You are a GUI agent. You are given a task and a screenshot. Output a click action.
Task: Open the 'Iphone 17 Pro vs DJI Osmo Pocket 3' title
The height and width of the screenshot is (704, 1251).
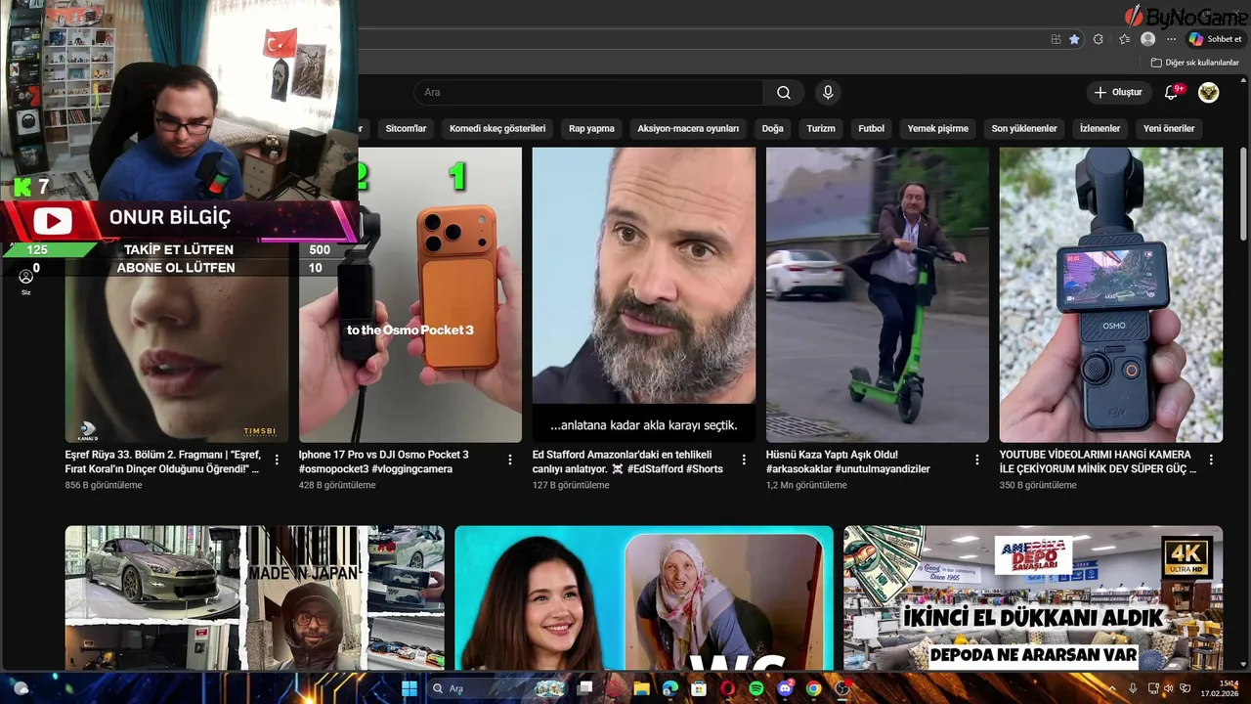(x=384, y=462)
